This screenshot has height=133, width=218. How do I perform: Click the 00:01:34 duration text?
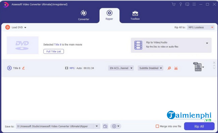click(x=89, y=68)
